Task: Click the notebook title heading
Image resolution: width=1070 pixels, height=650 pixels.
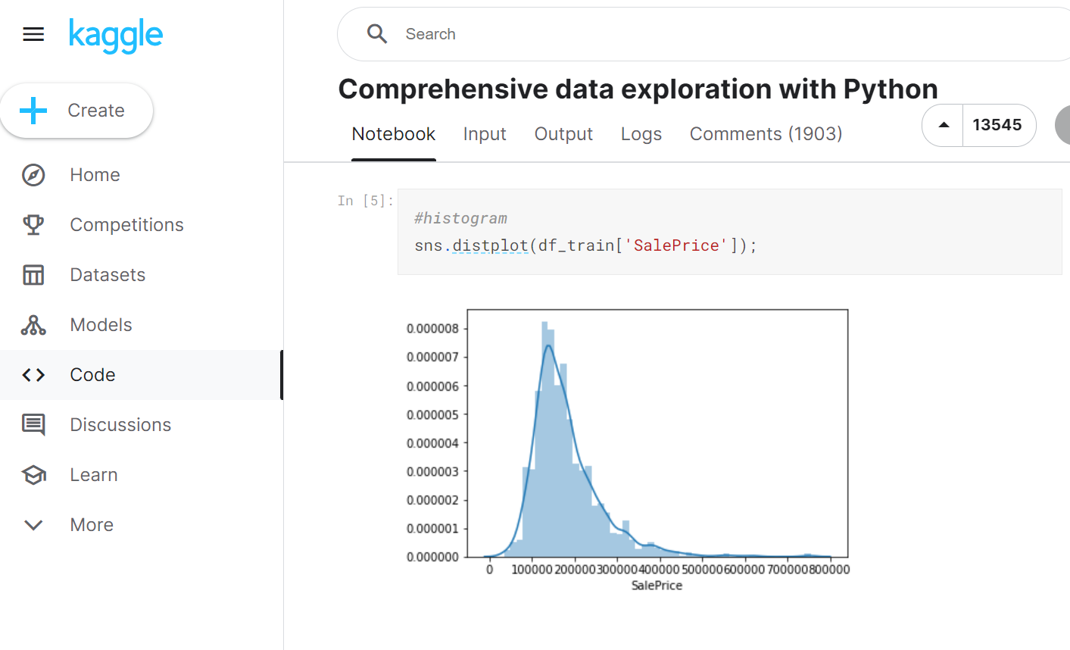Action: [638, 89]
